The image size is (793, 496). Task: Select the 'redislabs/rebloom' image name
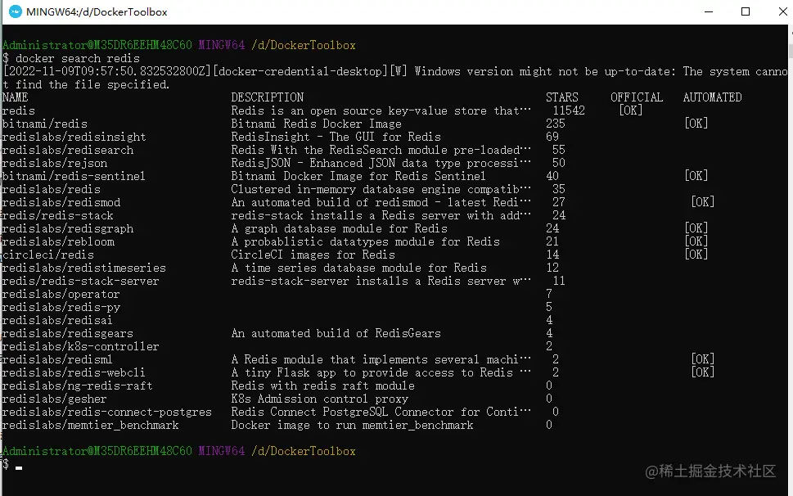tap(58, 242)
